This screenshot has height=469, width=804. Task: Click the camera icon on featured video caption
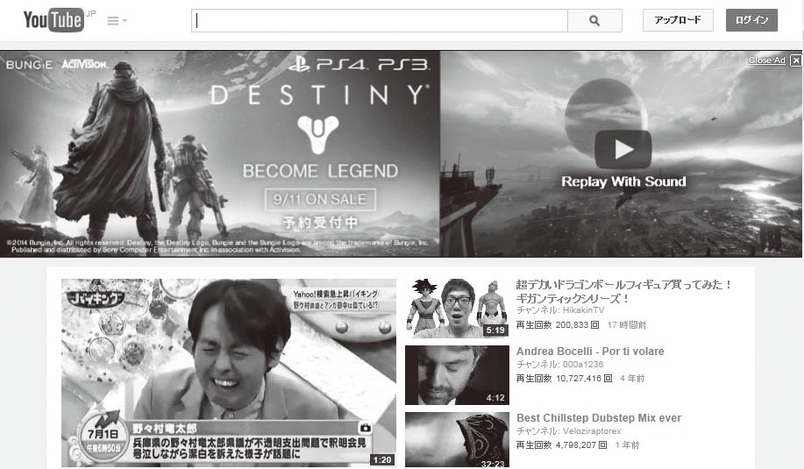click(x=365, y=428)
